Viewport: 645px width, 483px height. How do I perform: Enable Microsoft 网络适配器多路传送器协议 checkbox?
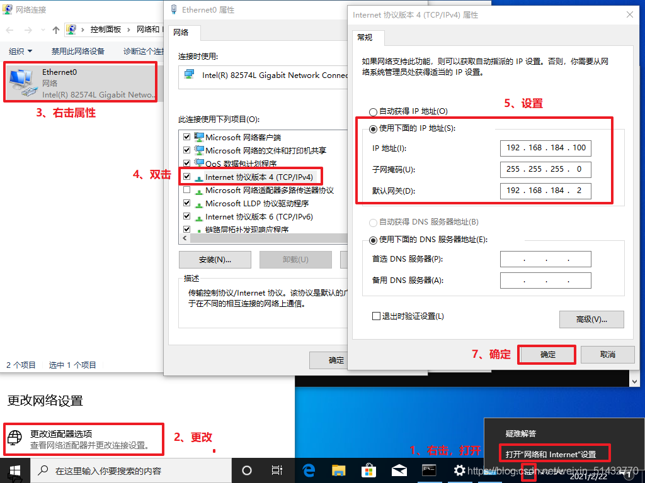[x=186, y=190]
